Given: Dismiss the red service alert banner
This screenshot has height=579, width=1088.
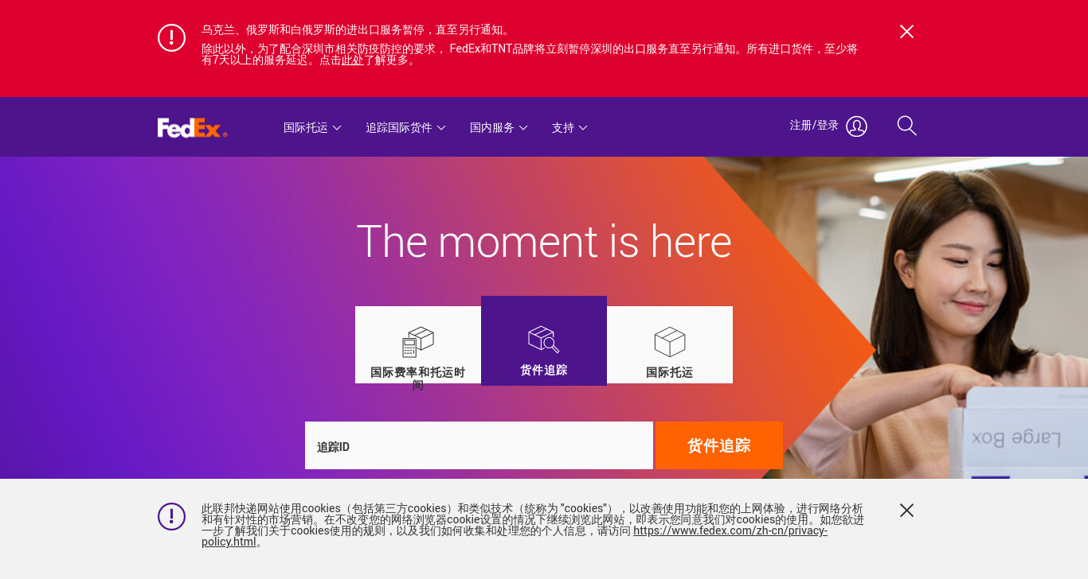Looking at the screenshot, I should point(906,31).
